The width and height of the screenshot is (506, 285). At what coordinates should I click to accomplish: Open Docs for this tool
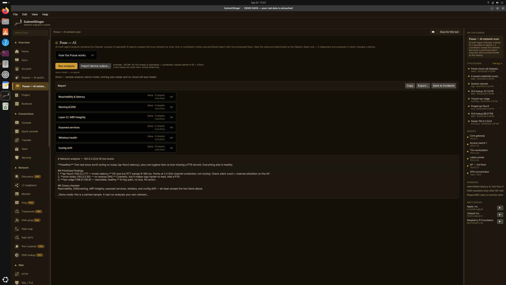pos(445,32)
